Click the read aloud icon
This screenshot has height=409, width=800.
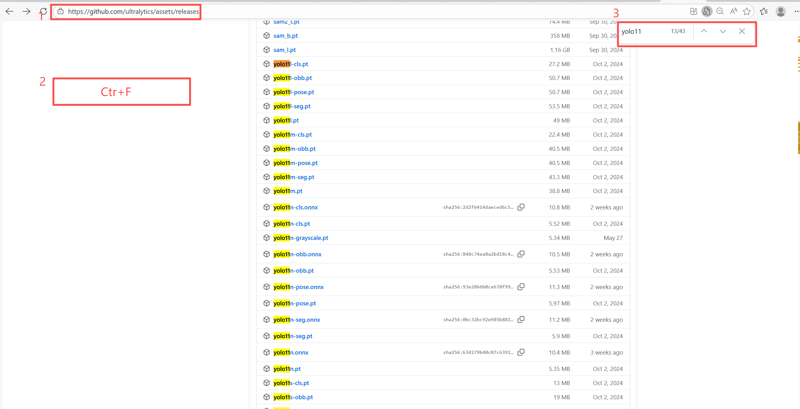(733, 12)
